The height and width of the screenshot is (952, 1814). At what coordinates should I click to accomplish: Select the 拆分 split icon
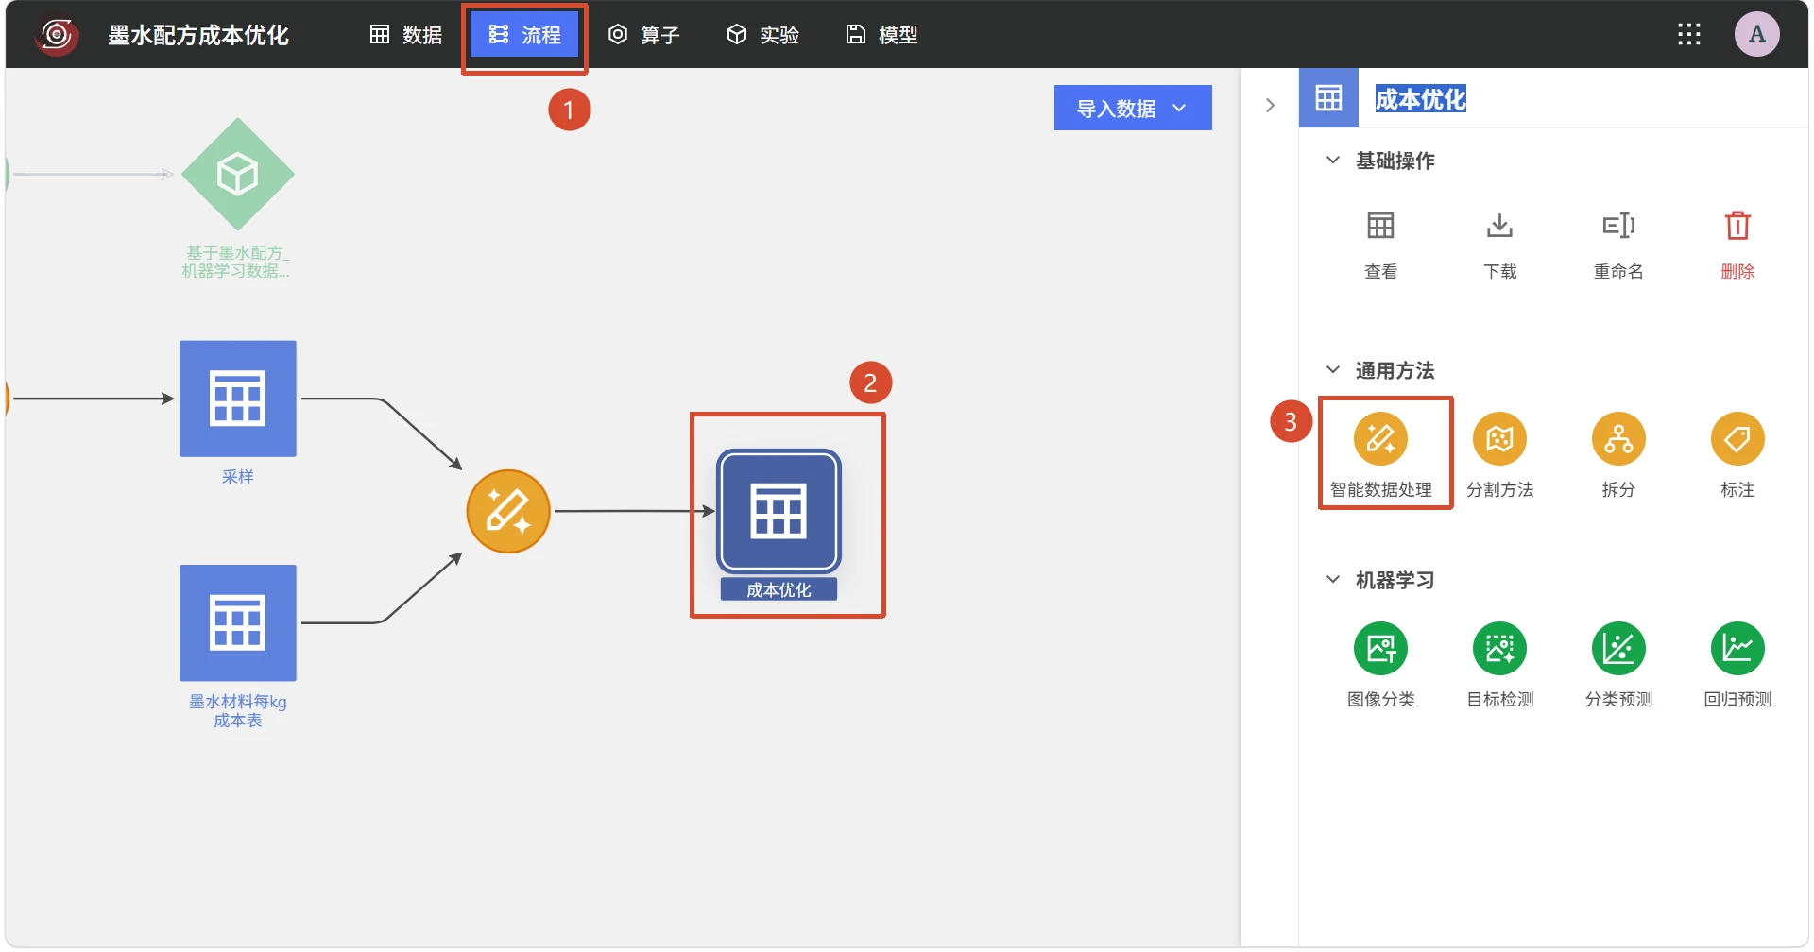coord(1618,439)
